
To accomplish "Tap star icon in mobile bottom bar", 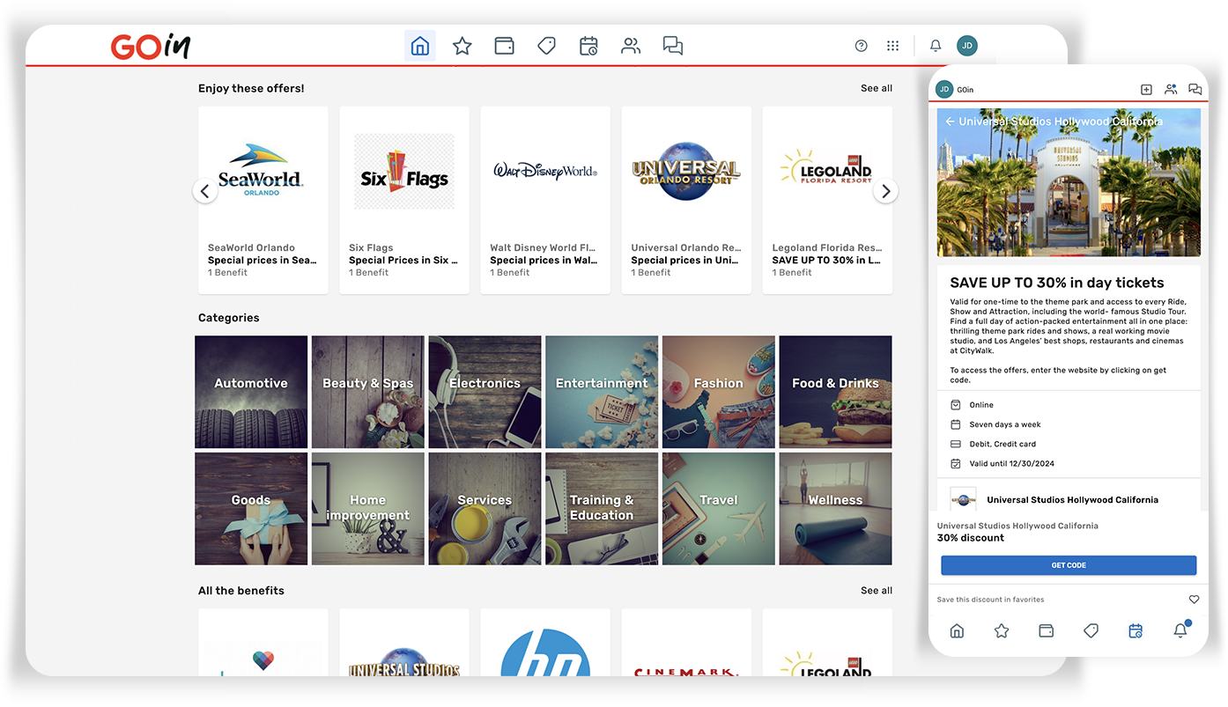I will click(x=1002, y=630).
